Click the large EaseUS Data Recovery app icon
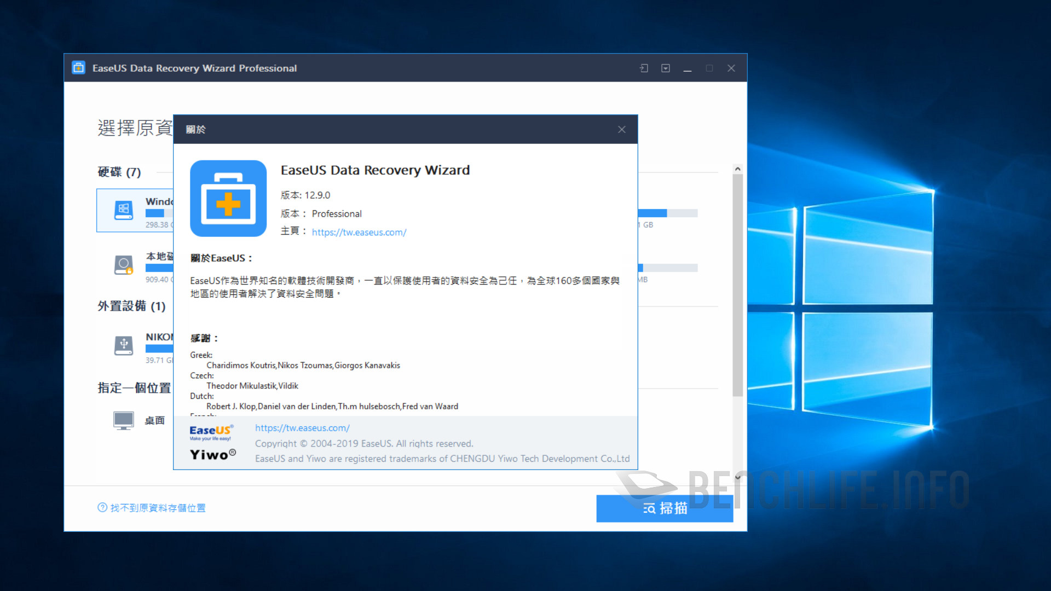1051x591 pixels. [228, 198]
